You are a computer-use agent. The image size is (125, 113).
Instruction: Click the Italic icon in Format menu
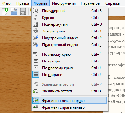click(x=35, y=18)
